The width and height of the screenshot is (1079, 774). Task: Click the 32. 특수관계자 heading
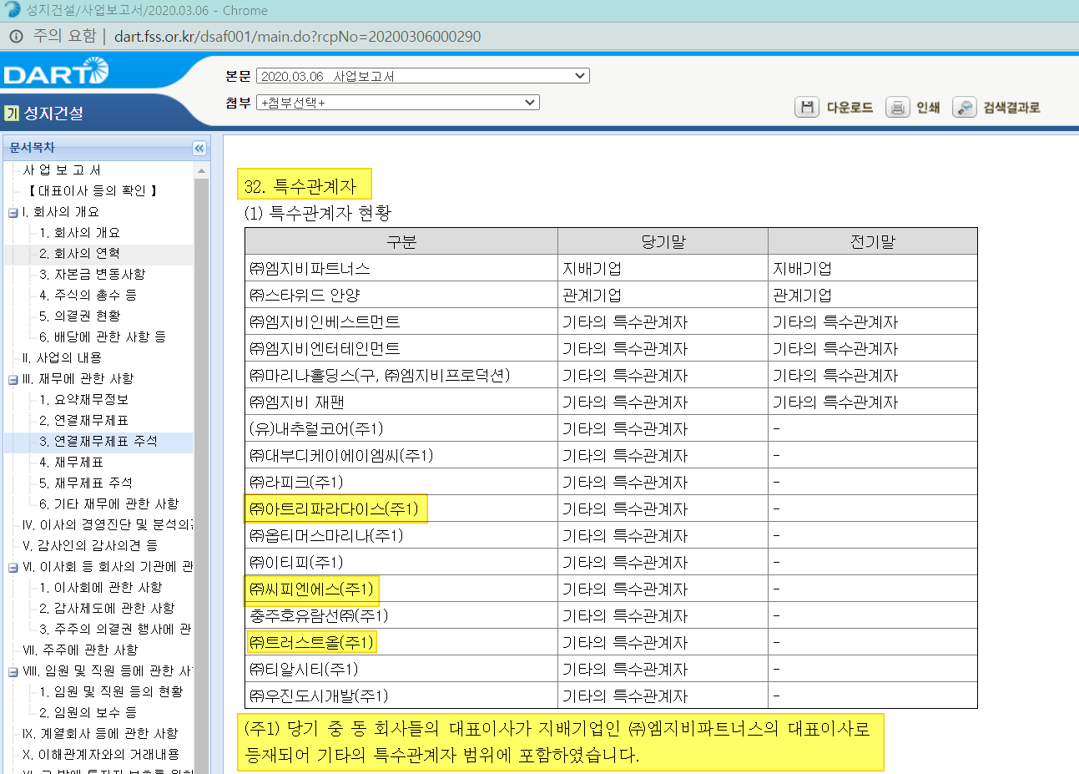(x=300, y=186)
